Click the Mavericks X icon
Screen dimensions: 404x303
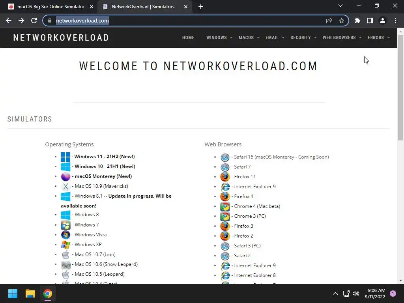pyautogui.click(x=65, y=186)
